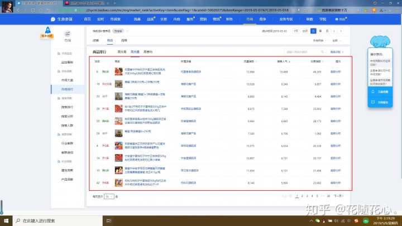Expand the 所有终端 dropdown
Screen dimensions: 402x226
click(x=319, y=40)
